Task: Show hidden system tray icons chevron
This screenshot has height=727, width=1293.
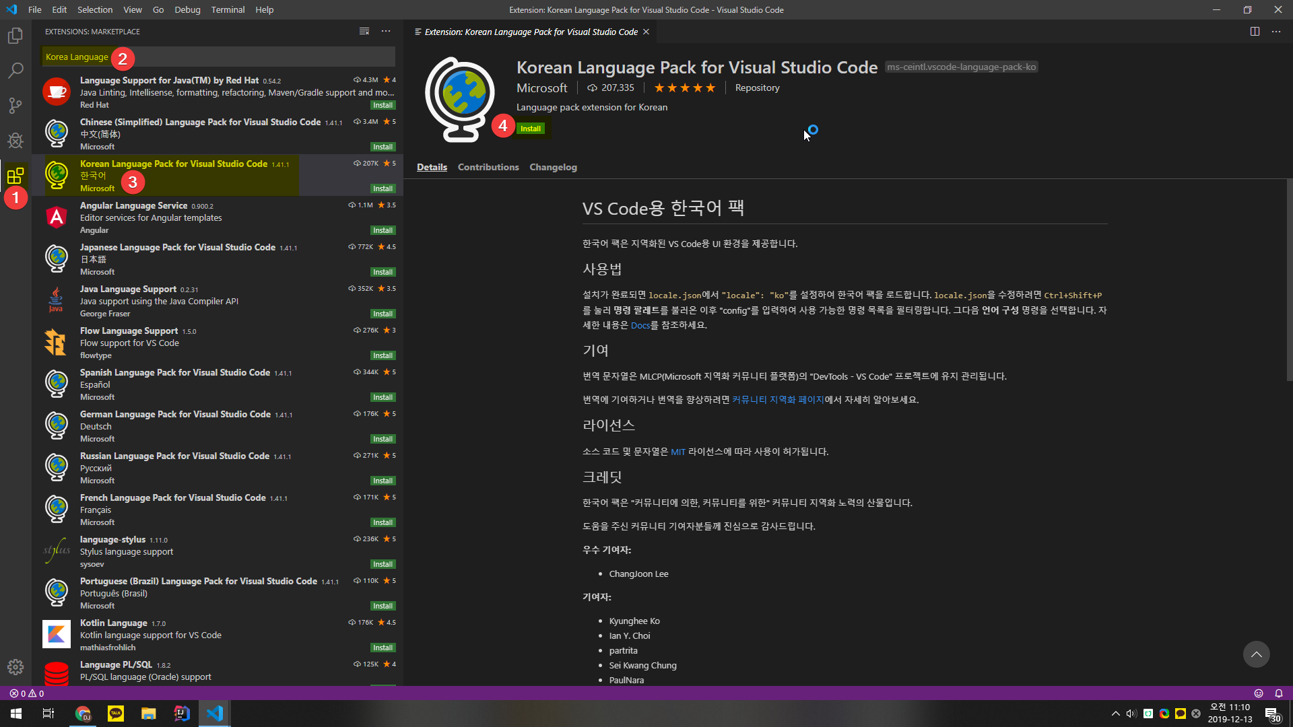Action: click(1115, 714)
